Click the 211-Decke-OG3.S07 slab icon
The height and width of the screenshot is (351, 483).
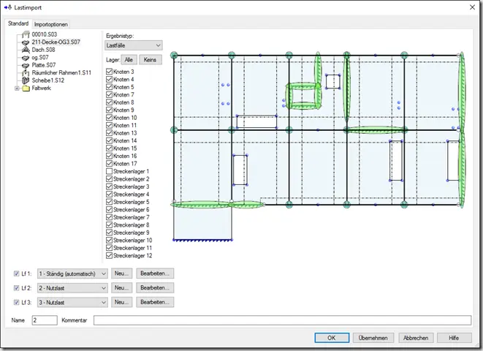coord(26,42)
